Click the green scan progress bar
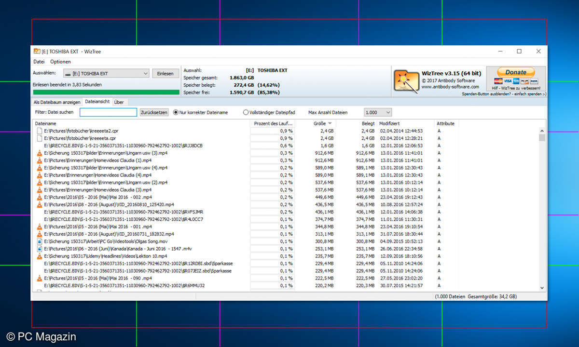 [106, 92]
